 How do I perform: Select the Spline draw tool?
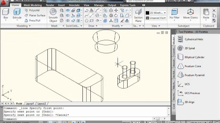pos(87,15)
